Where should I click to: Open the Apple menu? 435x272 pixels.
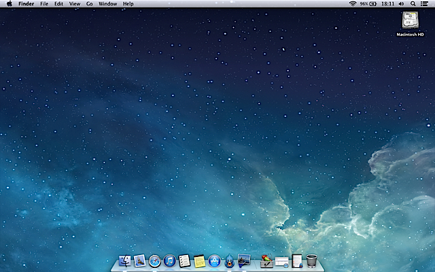click(9, 3)
